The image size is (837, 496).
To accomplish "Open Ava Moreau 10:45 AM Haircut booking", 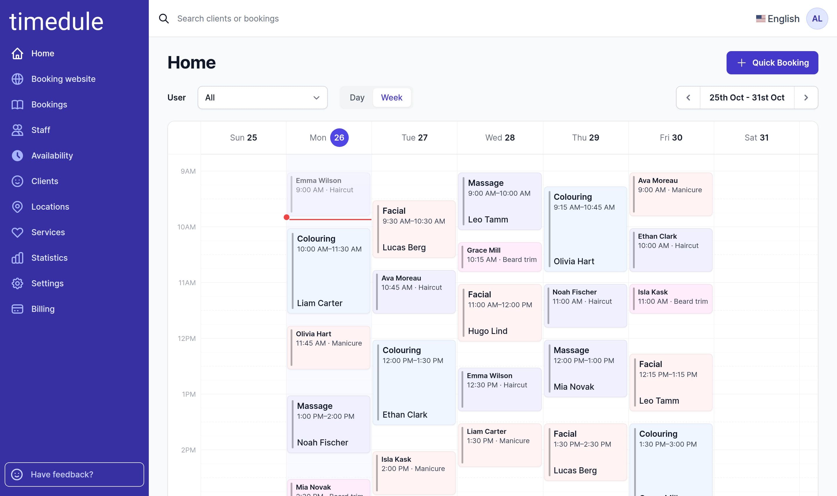I will tap(414, 292).
